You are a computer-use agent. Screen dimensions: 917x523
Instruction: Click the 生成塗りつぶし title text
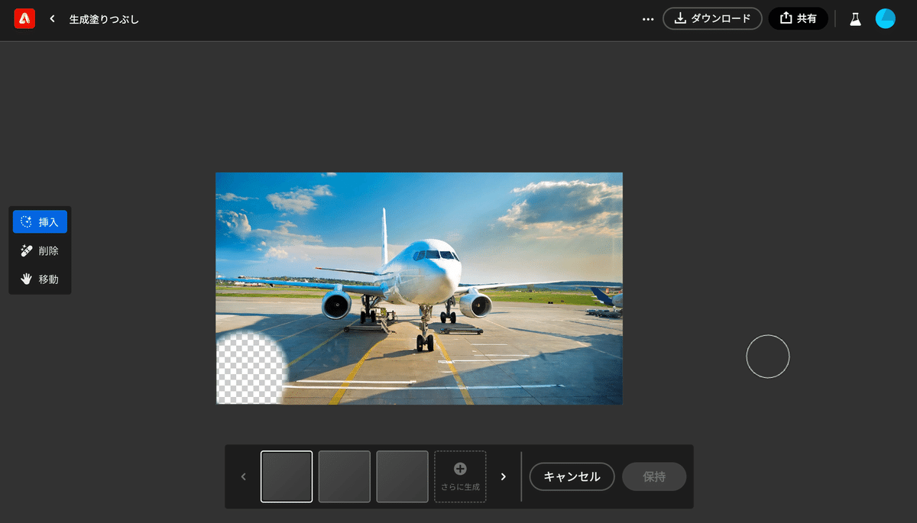[x=104, y=19]
